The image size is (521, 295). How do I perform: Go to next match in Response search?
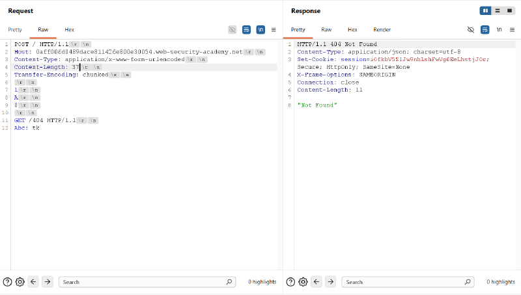click(x=331, y=282)
